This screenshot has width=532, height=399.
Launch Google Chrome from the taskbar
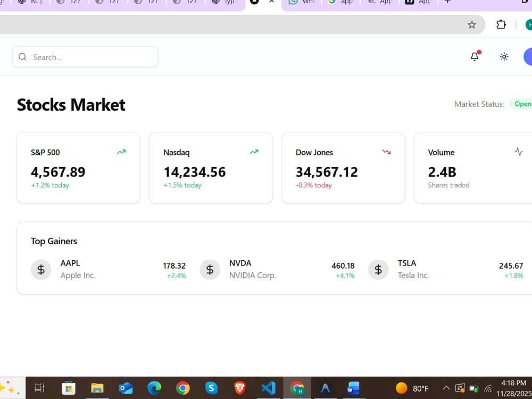point(182,388)
